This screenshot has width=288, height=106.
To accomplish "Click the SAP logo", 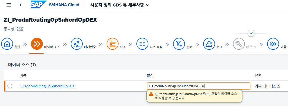I will (39, 5).
